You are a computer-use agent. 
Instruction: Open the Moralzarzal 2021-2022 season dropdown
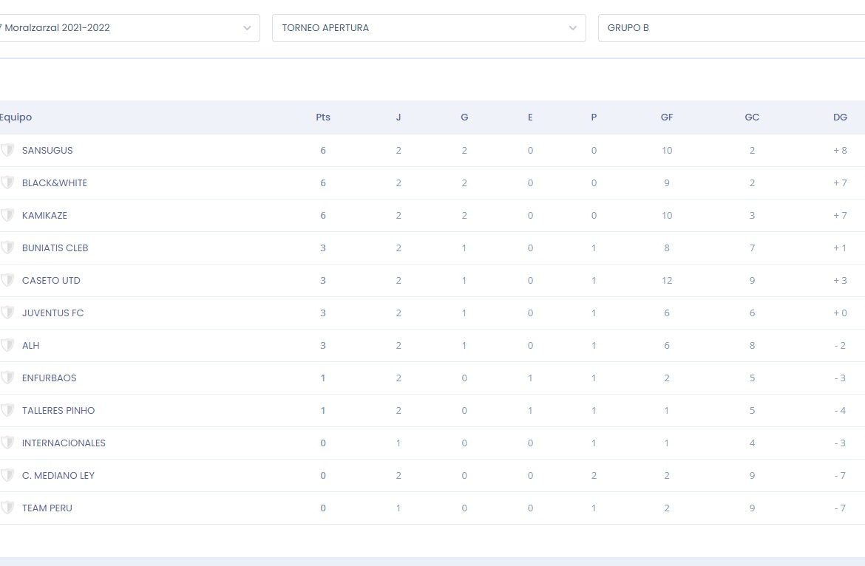[129, 28]
